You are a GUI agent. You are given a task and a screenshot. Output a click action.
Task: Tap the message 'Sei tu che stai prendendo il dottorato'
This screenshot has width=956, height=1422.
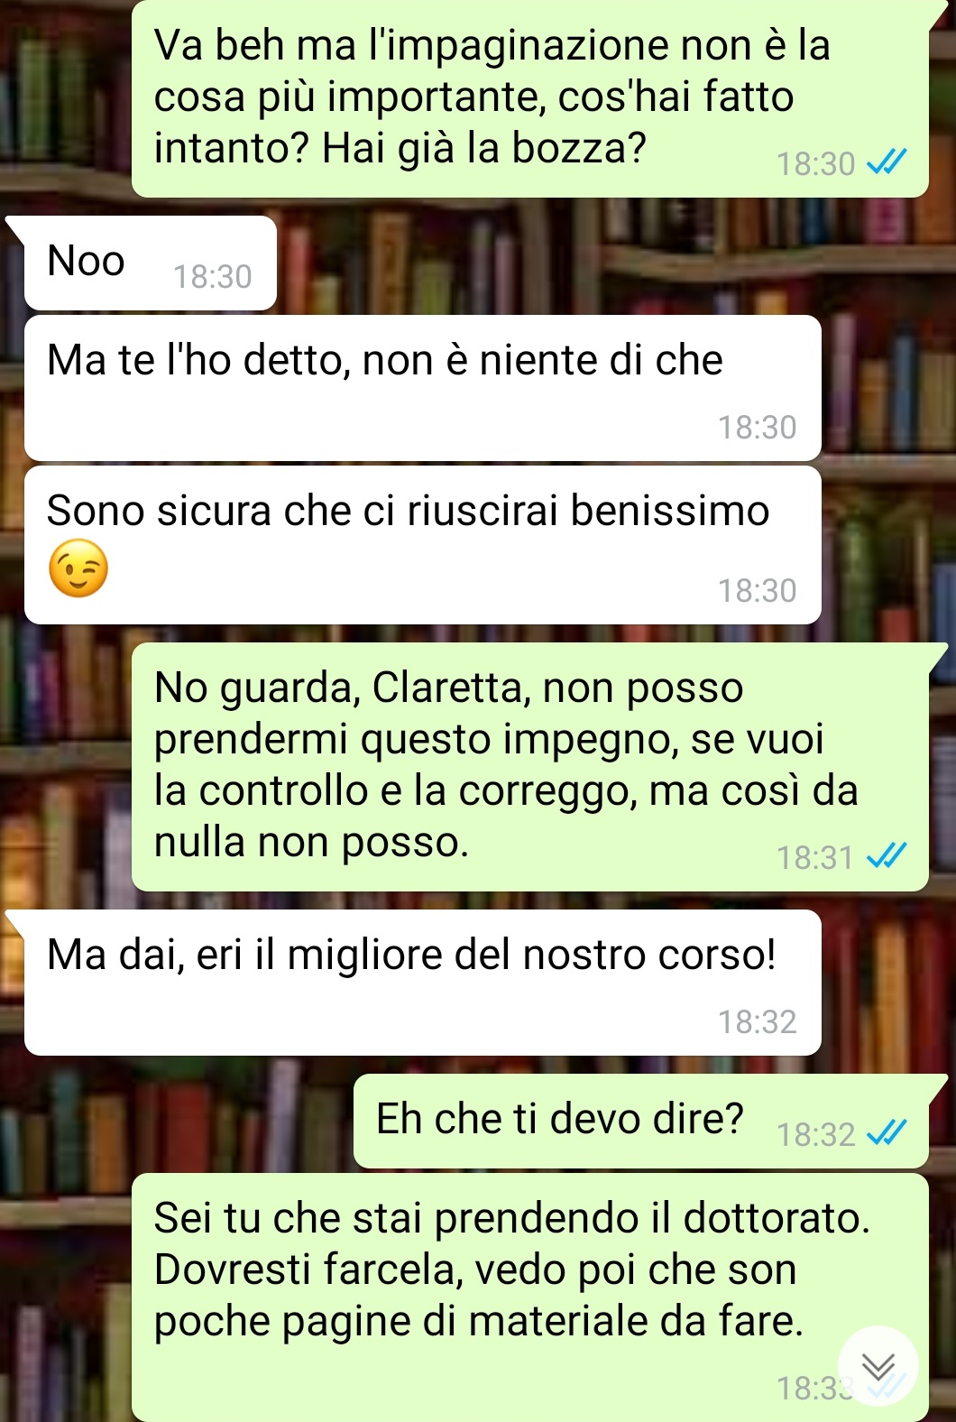pyautogui.click(x=530, y=1297)
